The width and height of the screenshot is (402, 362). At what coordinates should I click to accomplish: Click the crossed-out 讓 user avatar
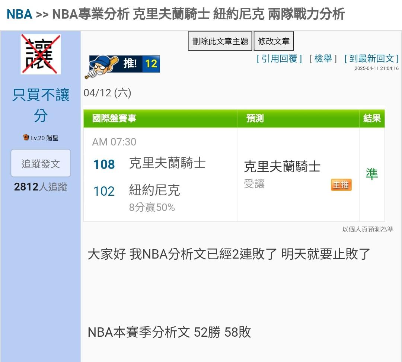[x=41, y=54]
